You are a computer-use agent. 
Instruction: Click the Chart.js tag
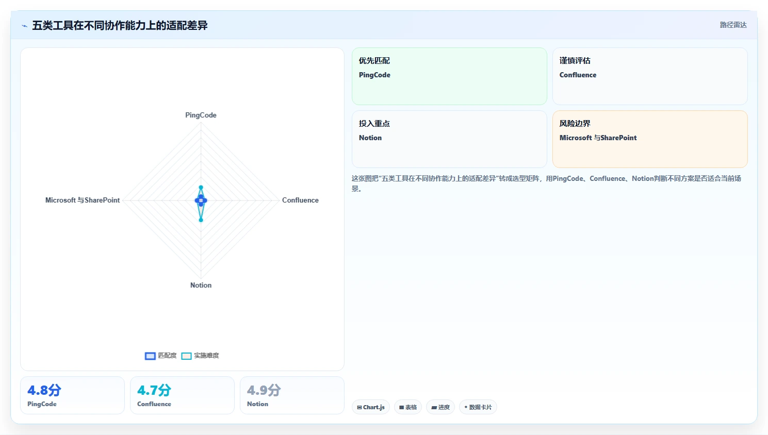371,407
